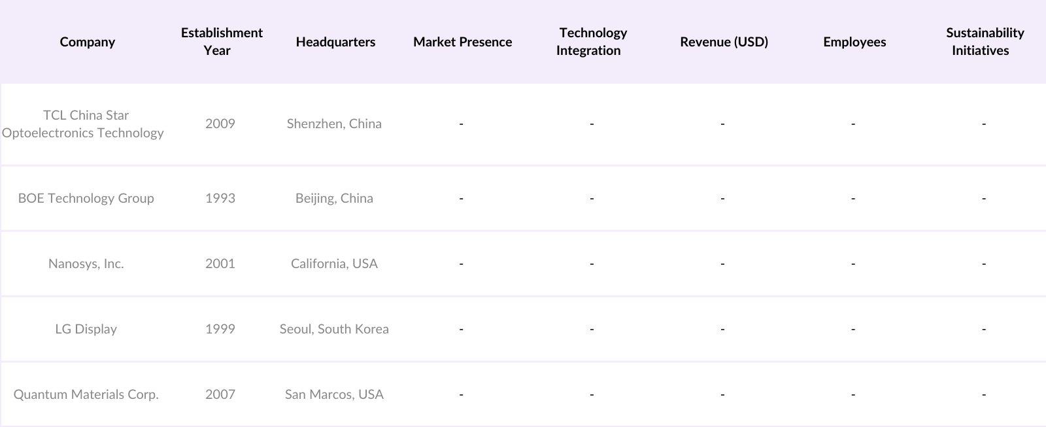Select Quantum Materials Corp. company cell
This screenshot has width=1046, height=427.
[86, 394]
